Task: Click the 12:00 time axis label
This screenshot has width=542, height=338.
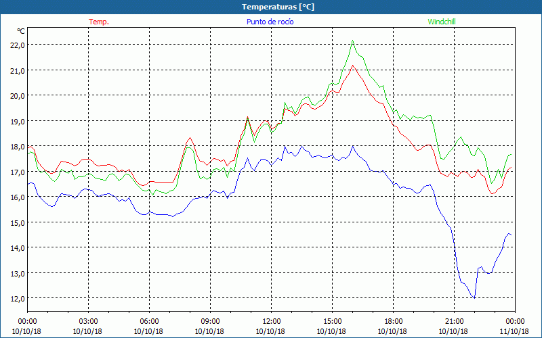Action: click(x=272, y=322)
